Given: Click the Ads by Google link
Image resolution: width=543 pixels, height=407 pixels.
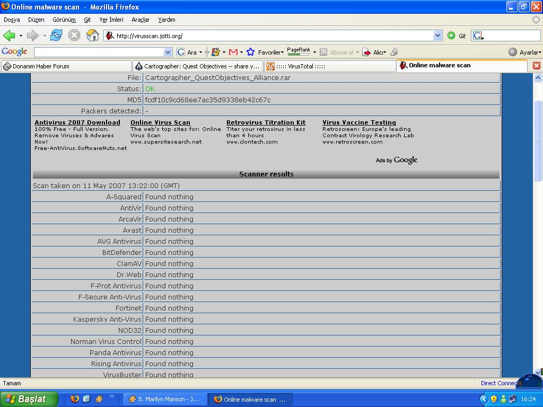Looking at the screenshot, I should [397, 160].
